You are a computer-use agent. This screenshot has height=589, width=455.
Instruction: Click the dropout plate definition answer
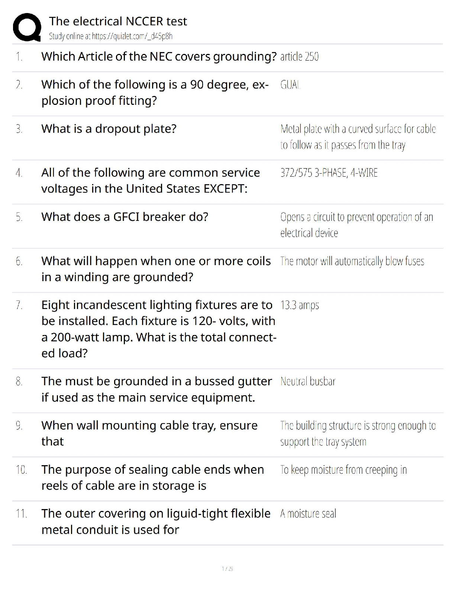click(x=358, y=137)
